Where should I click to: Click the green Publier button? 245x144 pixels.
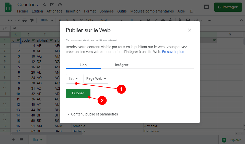point(78,93)
